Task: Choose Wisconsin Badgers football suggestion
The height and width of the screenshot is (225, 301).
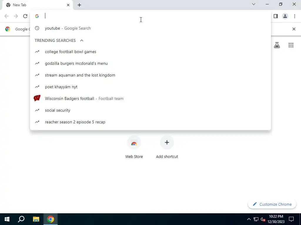Action: point(150,98)
